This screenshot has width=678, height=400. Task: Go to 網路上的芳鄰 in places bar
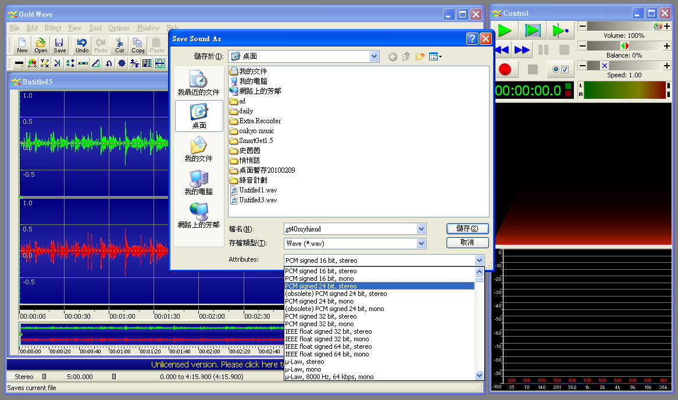pos(198,215)
